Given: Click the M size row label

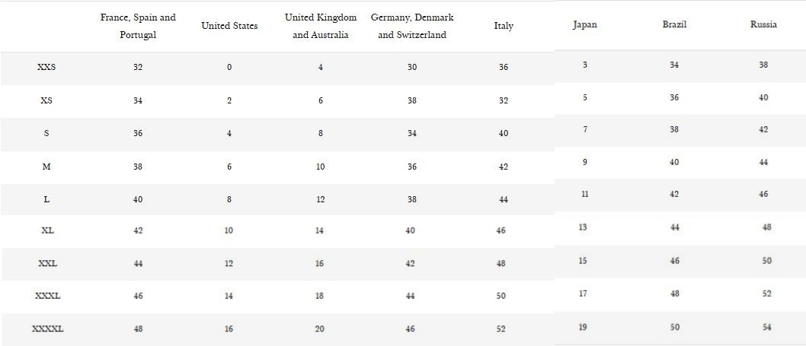Looking at the screenshot, I should pyautogui.click(x=46, y=167).
